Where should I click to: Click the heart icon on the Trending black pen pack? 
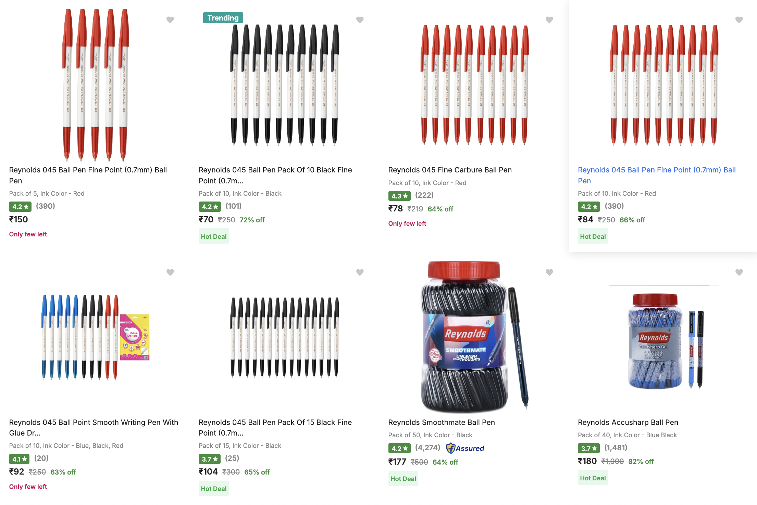tap(360, 20)
